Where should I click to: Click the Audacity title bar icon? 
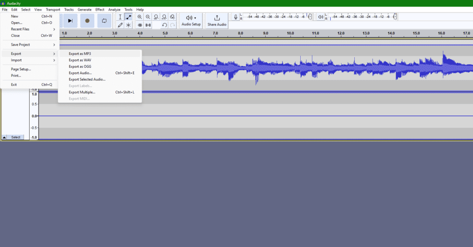(3, 3)
